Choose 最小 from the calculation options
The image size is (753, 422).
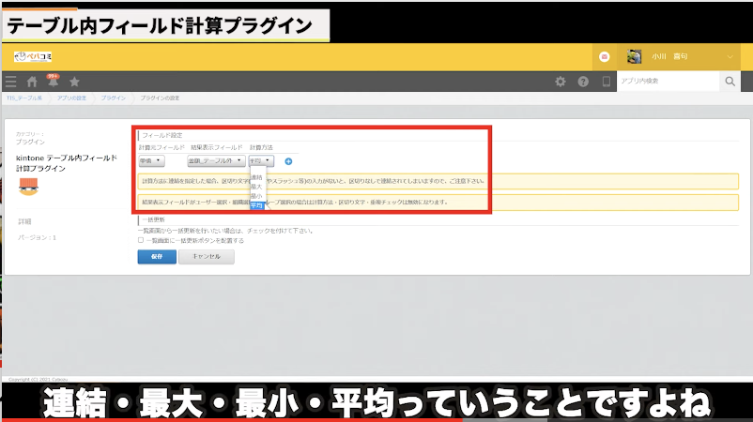[256, 196]
